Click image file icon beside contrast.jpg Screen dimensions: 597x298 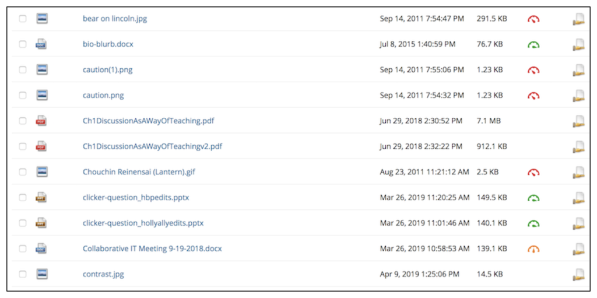pyautogui.click(x=42, y=274)
